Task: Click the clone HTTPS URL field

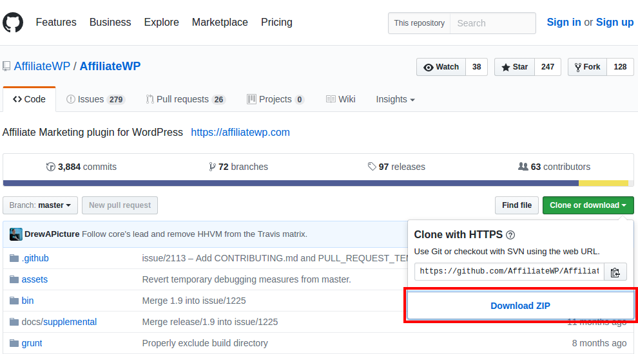Action: [509, 272]
